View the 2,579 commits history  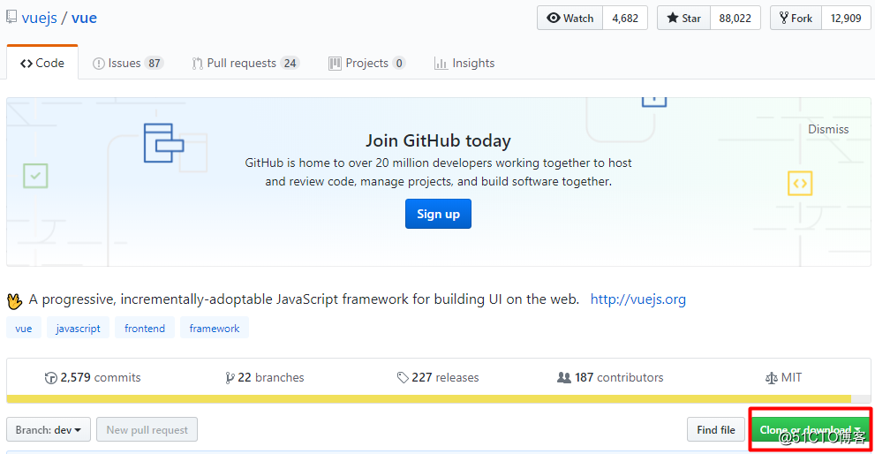(x=93, y=377)
